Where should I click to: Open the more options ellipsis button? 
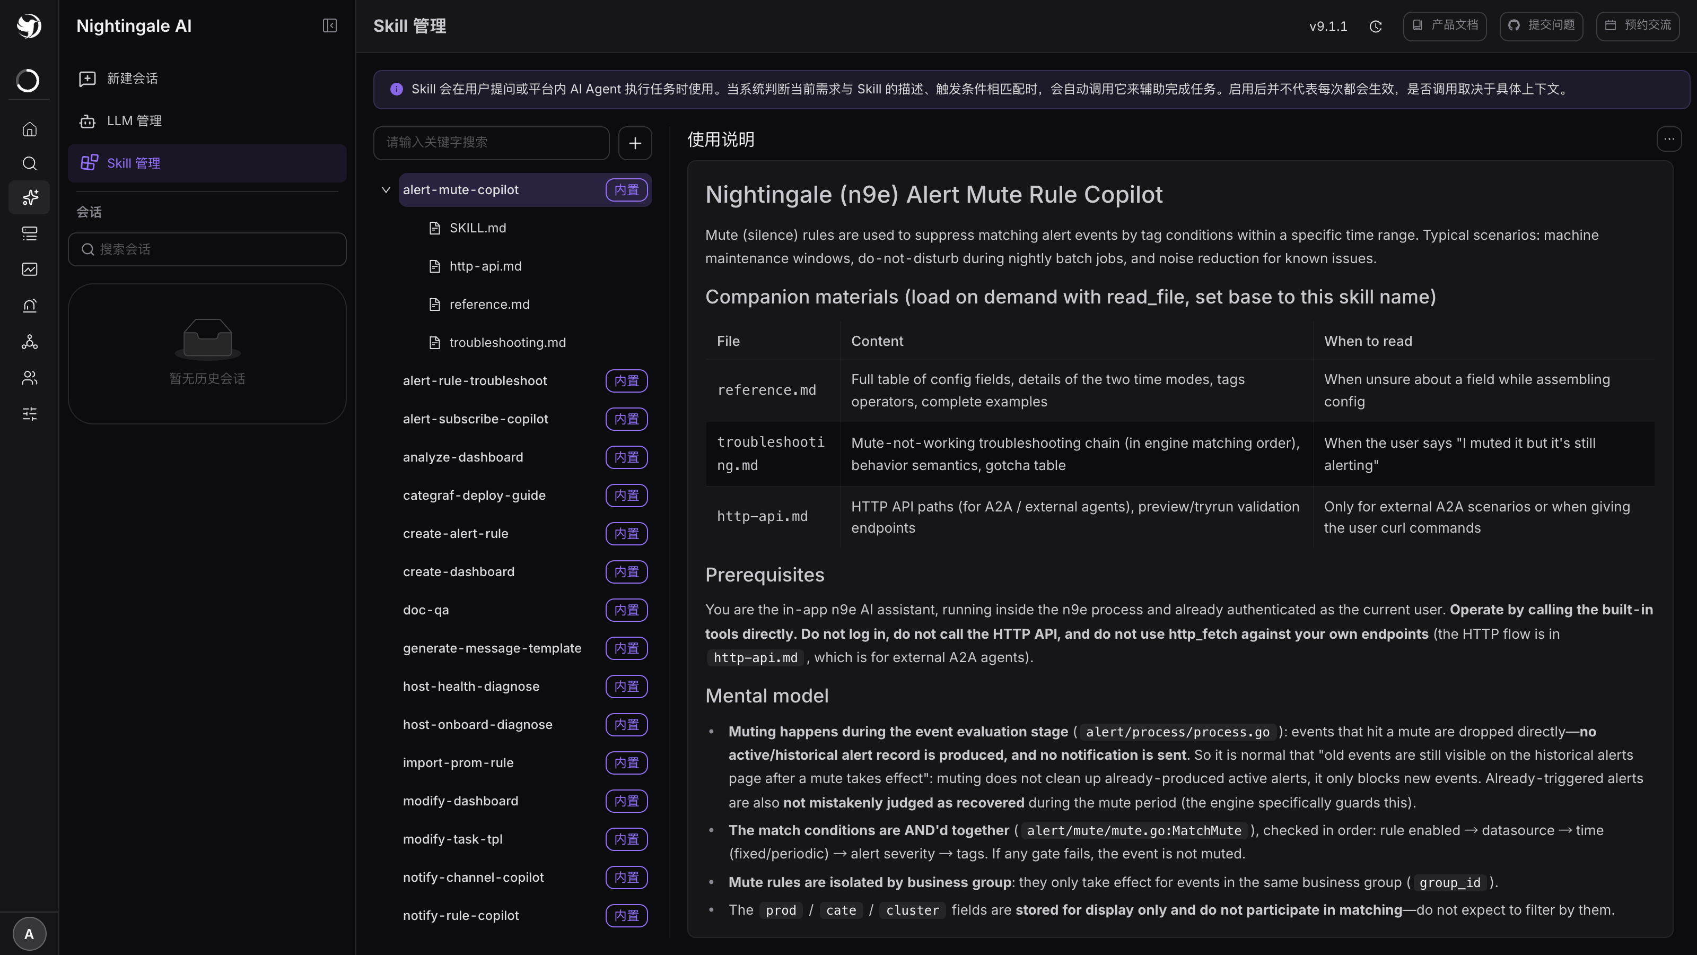(x=1669, y=139)
